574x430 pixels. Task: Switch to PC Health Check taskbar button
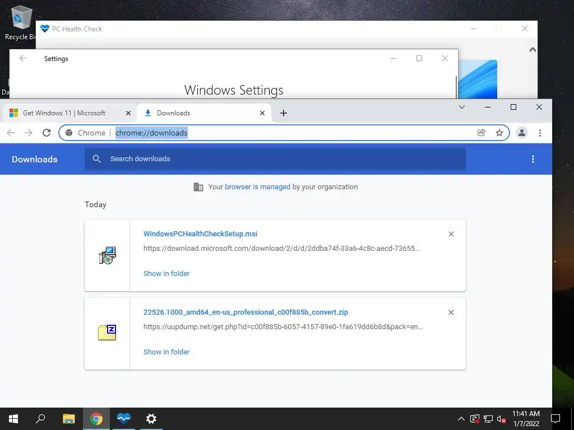click(124, 419)
